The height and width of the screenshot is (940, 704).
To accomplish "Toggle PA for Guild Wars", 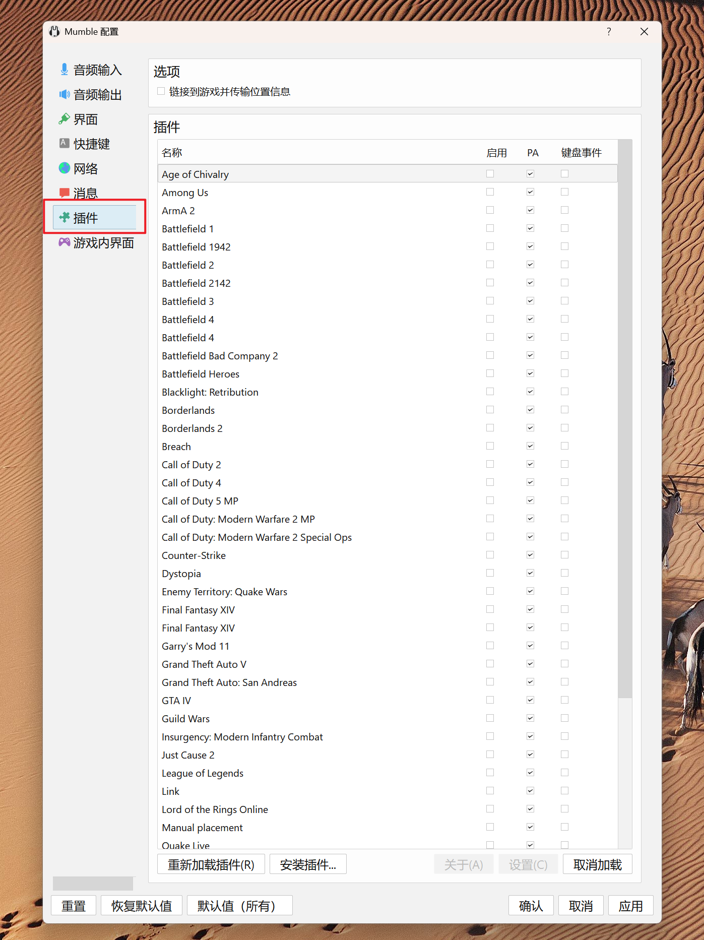I will [530, 718].
